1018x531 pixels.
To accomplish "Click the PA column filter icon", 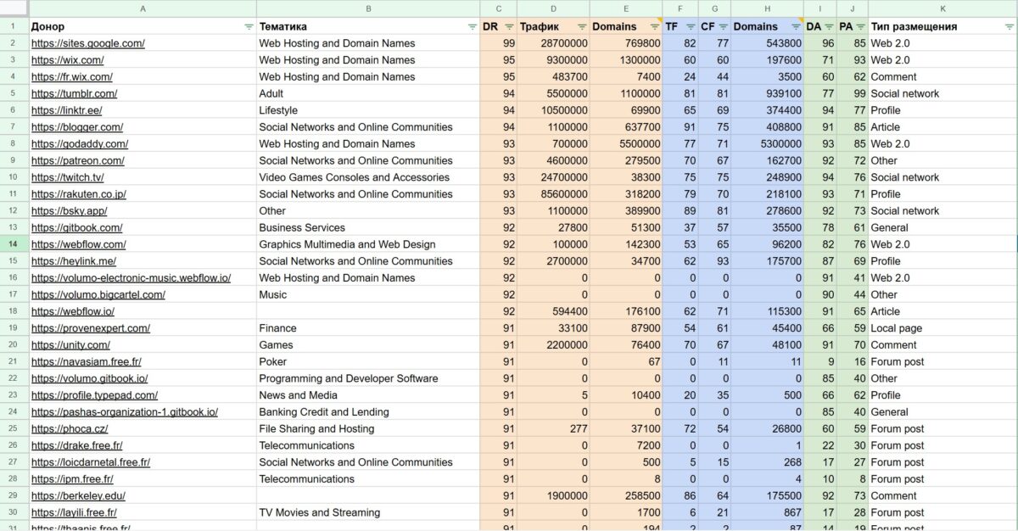I will coord(860,27).
